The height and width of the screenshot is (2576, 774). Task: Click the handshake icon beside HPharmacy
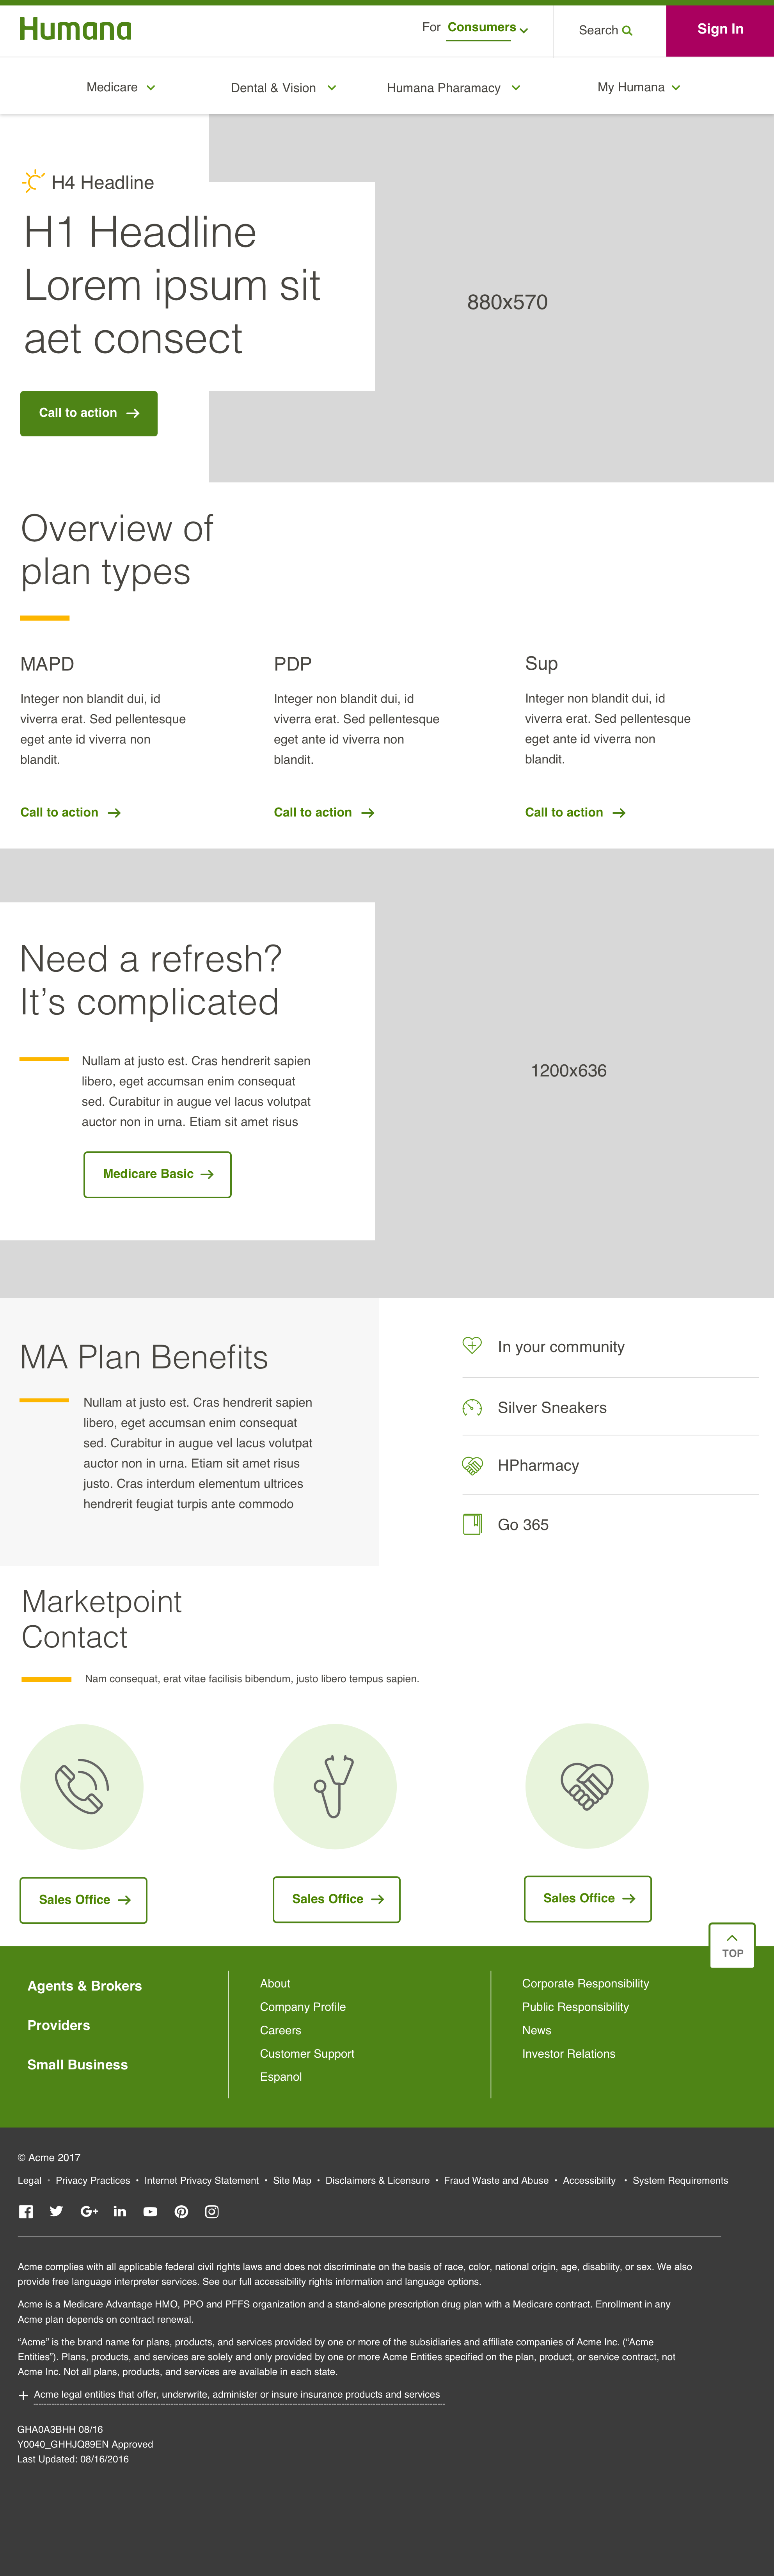[x=472, y=1465]
